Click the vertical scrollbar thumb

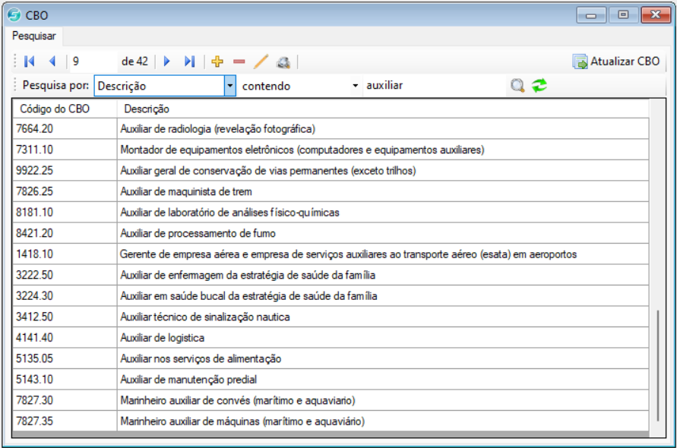pyautogui.click(x=657, y=365)
